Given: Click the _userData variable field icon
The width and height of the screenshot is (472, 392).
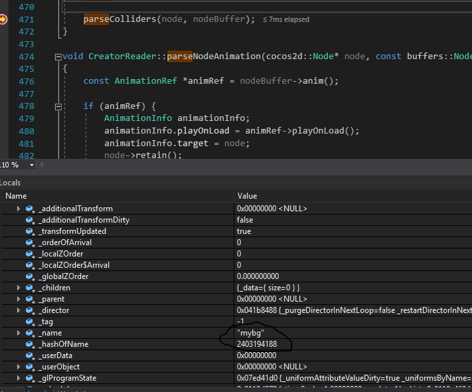Looking at the screenshot, I should pos(31,355).
